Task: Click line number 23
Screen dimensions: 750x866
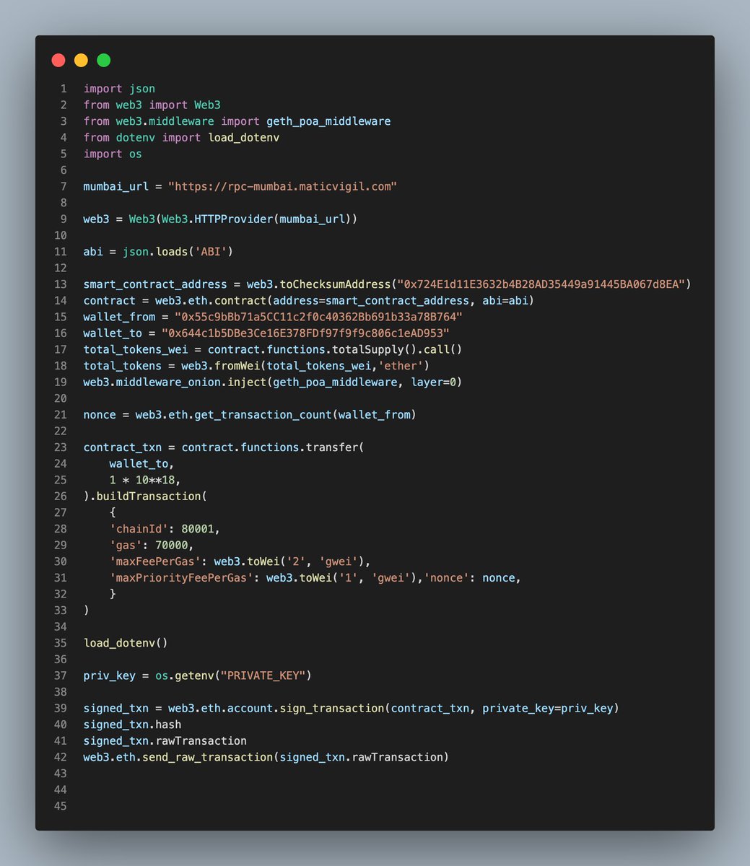Action: (x=61, y=447)
